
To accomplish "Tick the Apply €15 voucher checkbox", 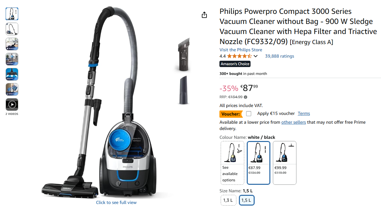I will (249, 114).
